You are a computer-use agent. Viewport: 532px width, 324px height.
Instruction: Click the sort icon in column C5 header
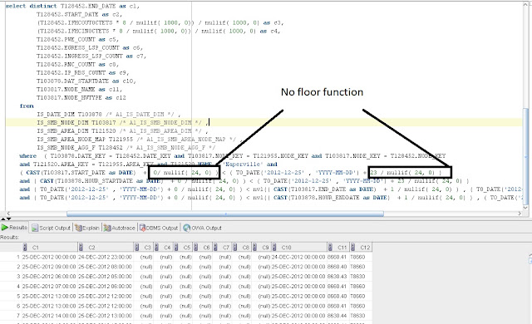(x=176, y=247)
